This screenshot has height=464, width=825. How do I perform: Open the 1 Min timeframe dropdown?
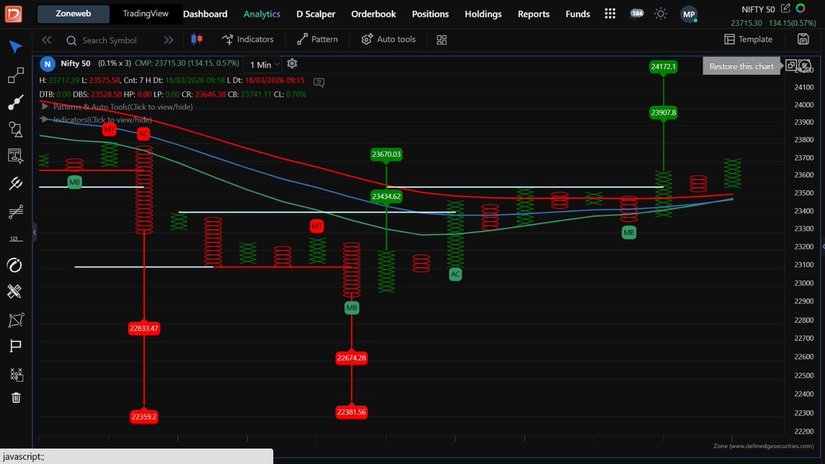264,64
